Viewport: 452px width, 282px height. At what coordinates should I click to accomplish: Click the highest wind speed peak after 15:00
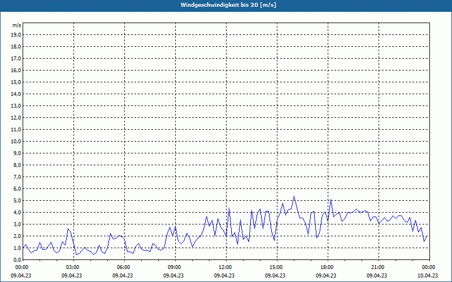(294, 196)
